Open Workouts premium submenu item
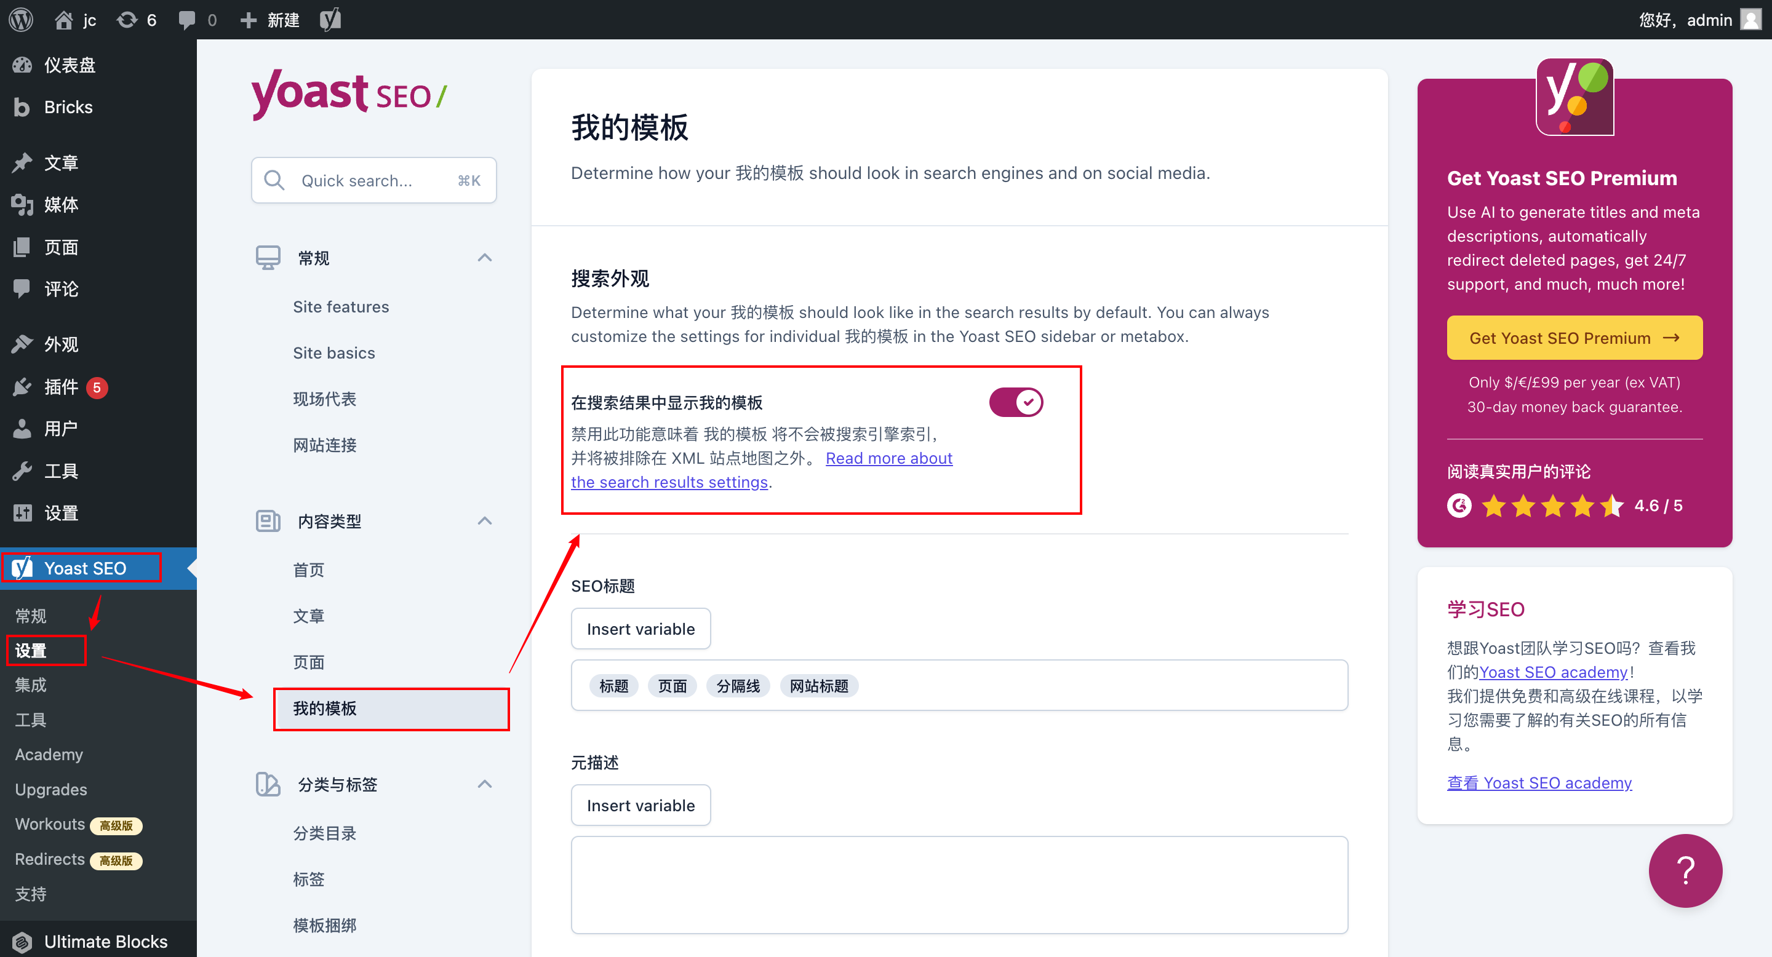1772x957 pixels. [x=78, y=824]
